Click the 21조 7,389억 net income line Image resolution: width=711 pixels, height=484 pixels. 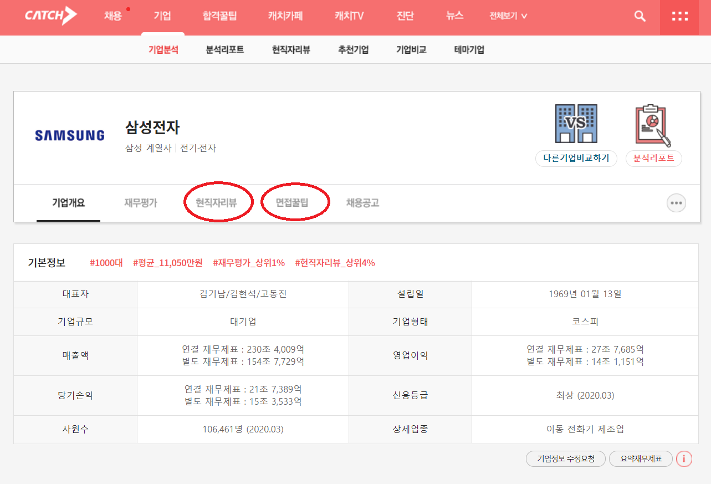point(243,389)
